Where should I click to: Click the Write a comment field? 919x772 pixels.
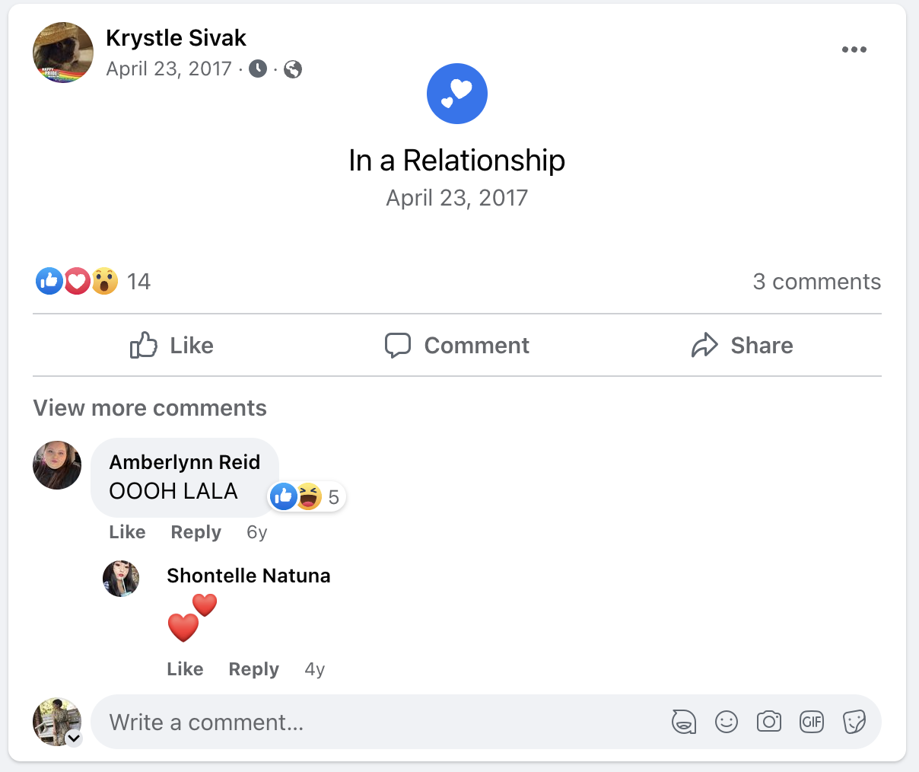tap(380, 722)
